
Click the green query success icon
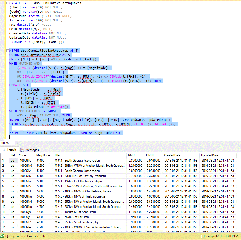2,236
